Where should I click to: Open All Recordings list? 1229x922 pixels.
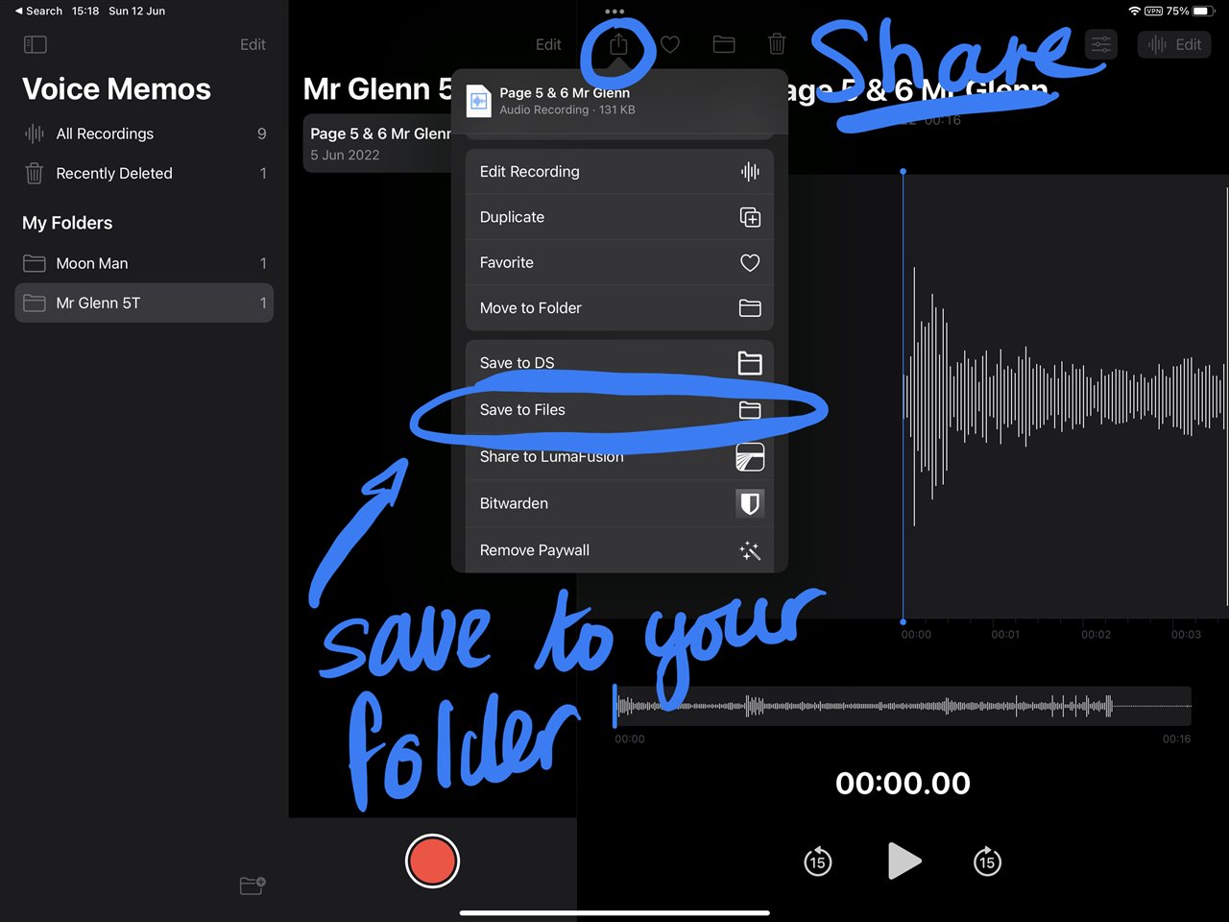pyautogui.click(x=144, y=133)
